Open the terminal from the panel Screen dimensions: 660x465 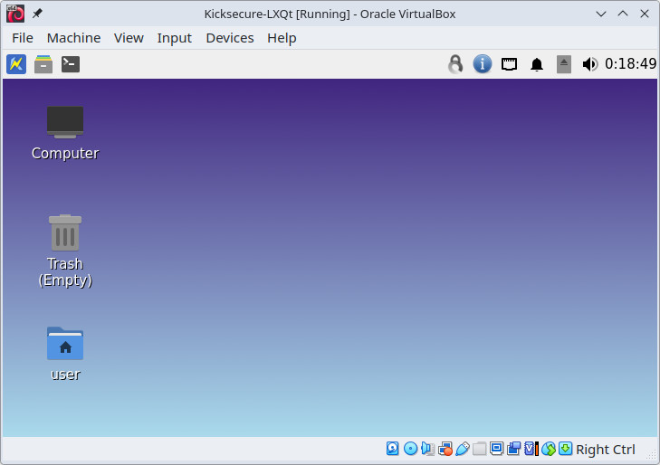point(71,64)
